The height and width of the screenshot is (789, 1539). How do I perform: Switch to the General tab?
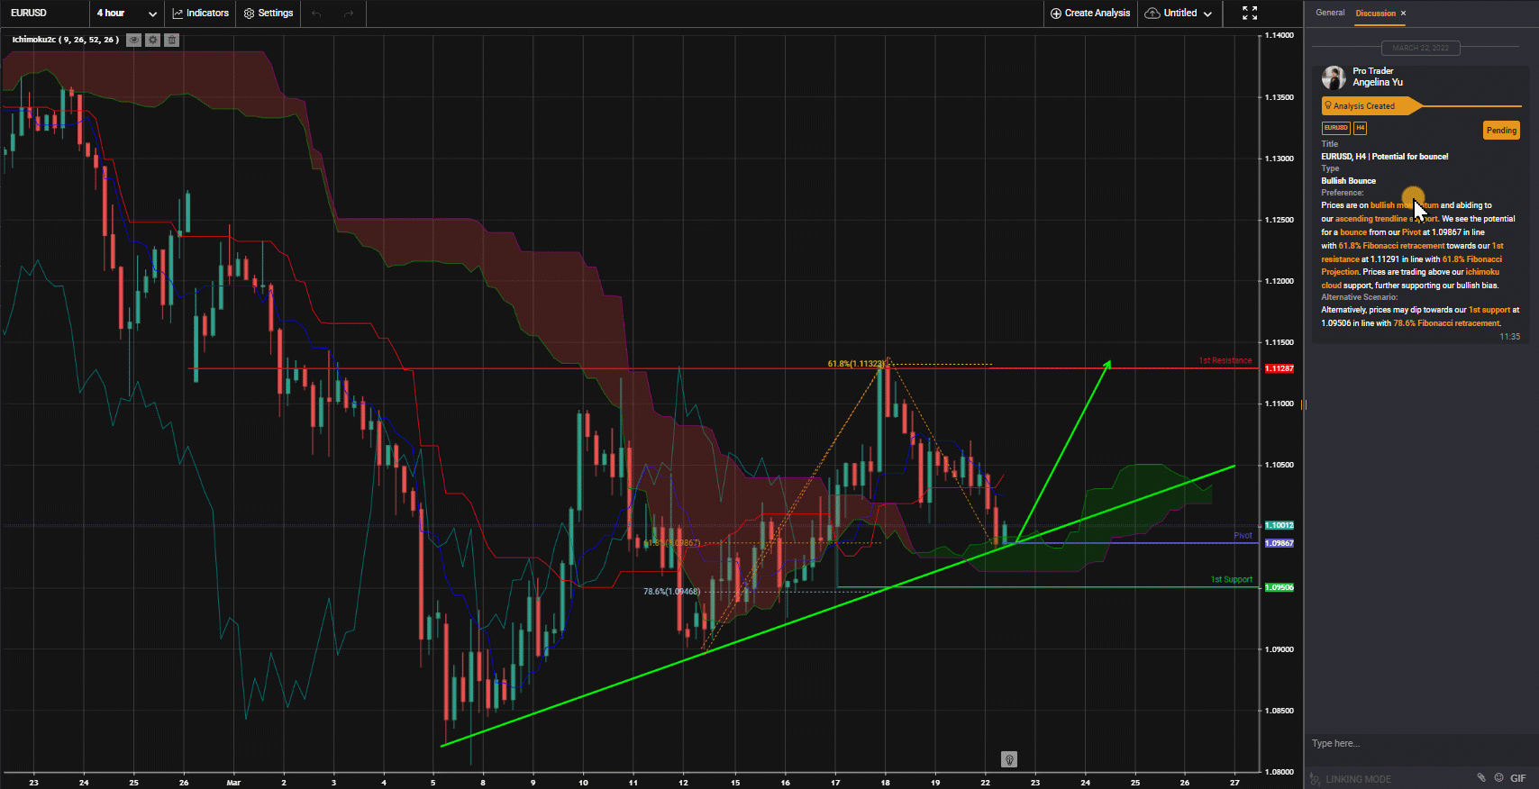[1330, 13]
